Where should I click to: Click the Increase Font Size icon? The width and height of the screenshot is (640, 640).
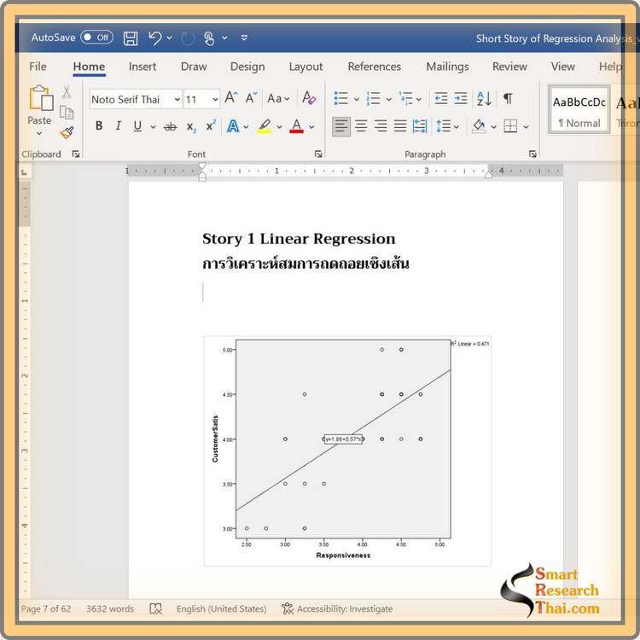pyautogui.click(x=231, y=98)
